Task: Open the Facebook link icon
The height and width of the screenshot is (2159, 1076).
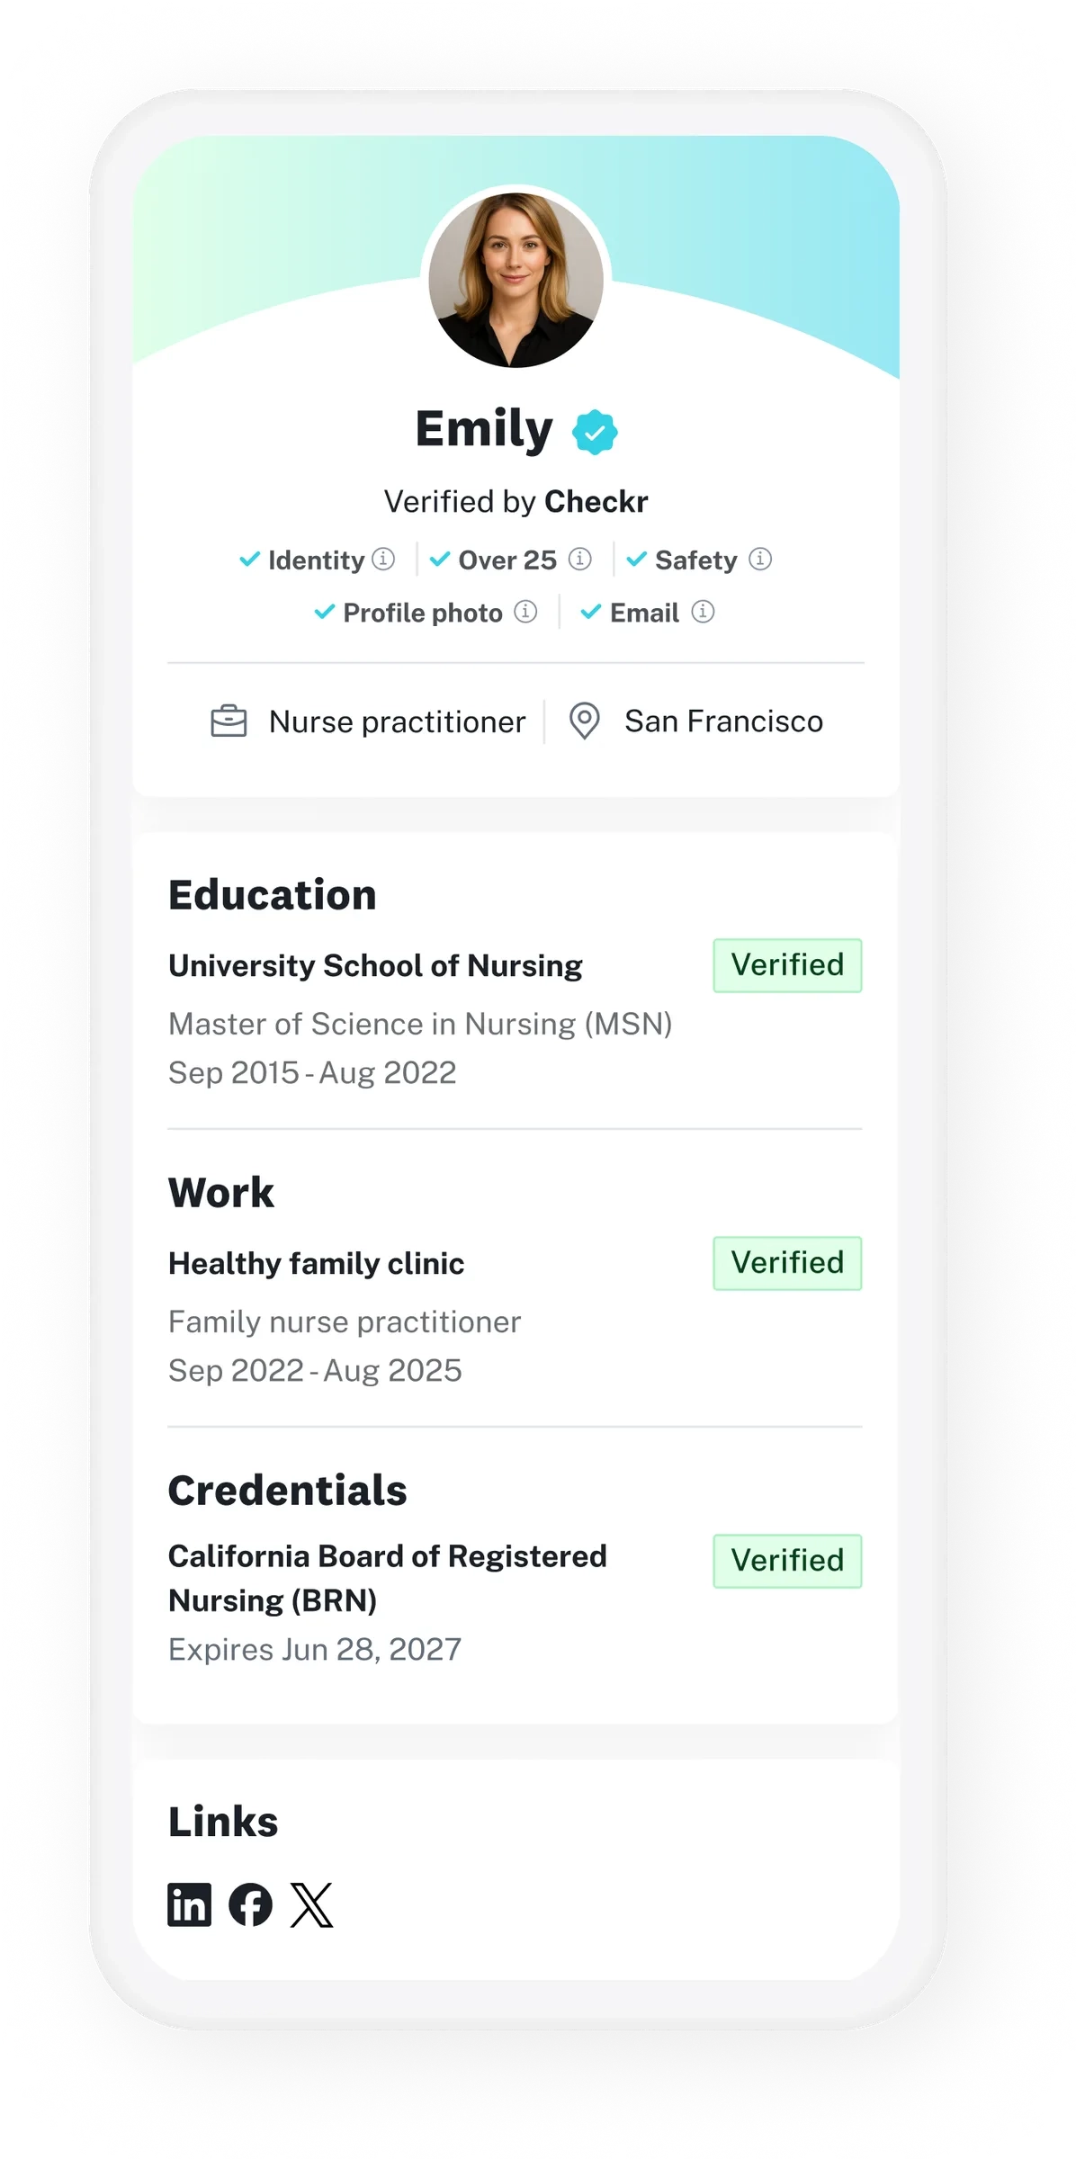Action: coord(250,1904)
